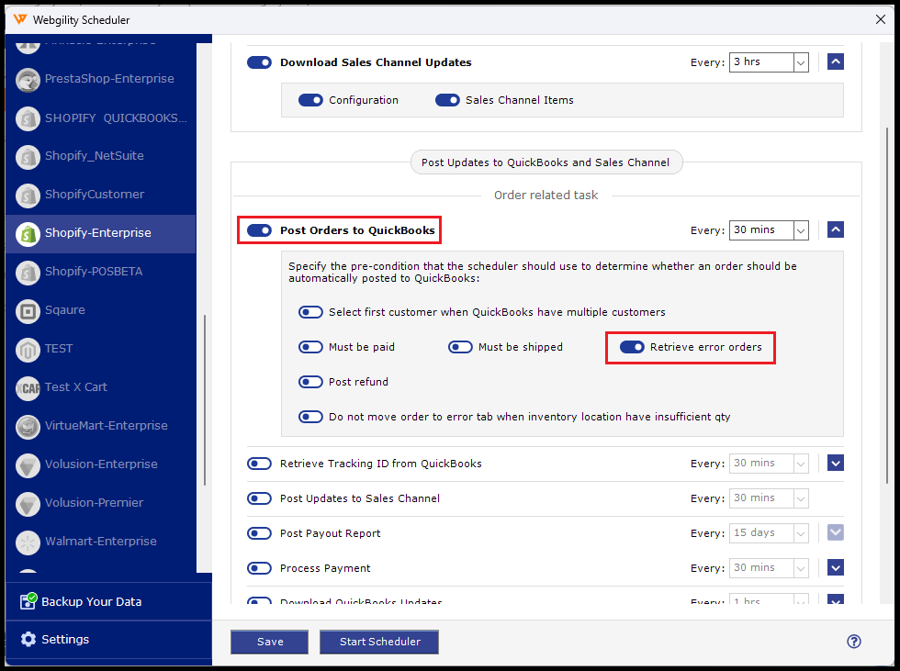This screenshot has height=671, width=900.
Task: Expand Post Payout Report options
Action: tap(835, 532)
